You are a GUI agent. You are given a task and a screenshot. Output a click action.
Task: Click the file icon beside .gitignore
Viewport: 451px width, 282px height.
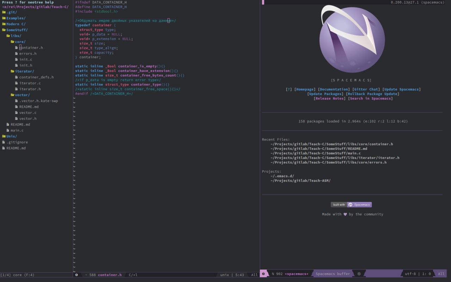pyautogui.click(x=4, y=142)
